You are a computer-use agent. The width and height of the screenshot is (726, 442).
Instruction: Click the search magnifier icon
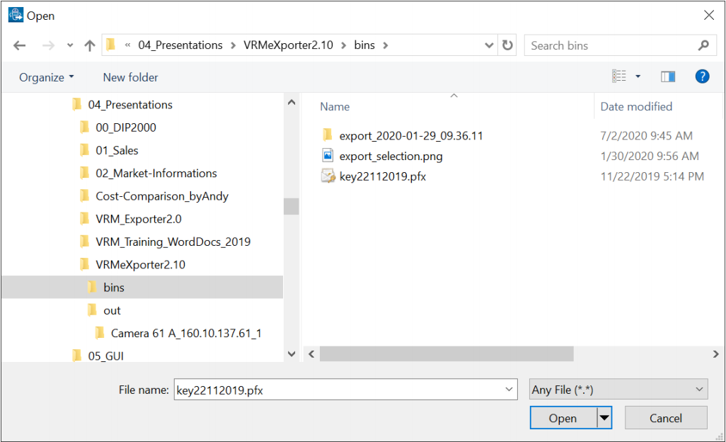tap(703, 45)
